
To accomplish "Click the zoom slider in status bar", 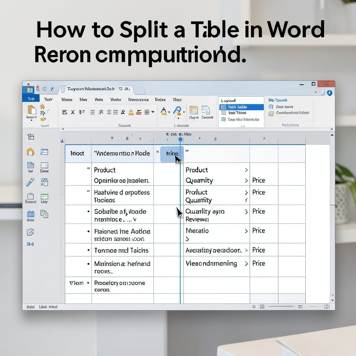I will click(282, 307).
